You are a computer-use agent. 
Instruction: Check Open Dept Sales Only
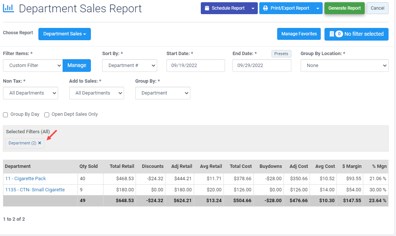[x=47, y=115]
